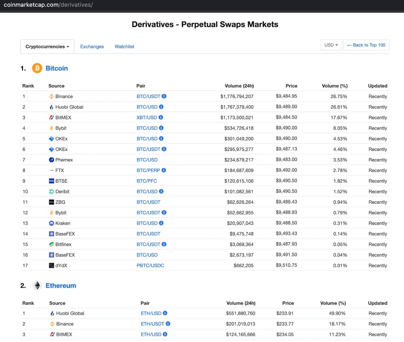
Task: Click the Price column header in Bitcoin table
Action: tap(291, 86)
